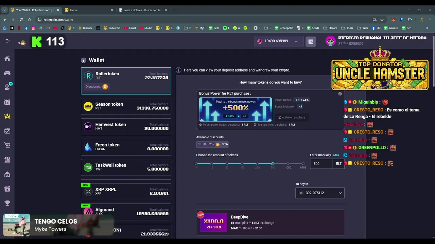Open the X (Twitter) bookmark icon

(63, 28)
